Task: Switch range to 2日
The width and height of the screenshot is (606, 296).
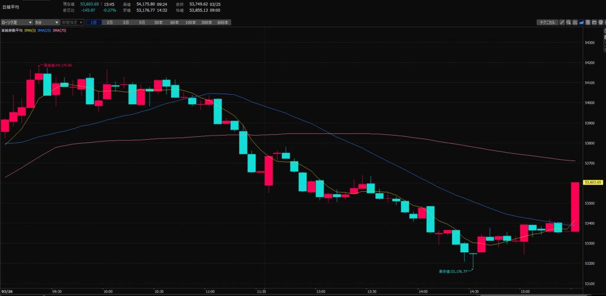Action: pos(109,22)
